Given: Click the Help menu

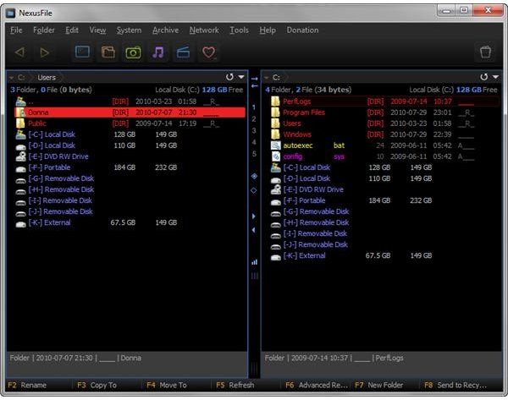Looking at the screenshot, I should (268, 30).
